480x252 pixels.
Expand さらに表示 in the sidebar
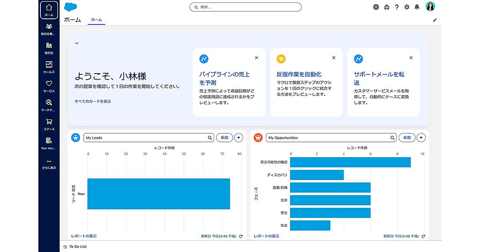pyautogui.click(x=49, y=164)
